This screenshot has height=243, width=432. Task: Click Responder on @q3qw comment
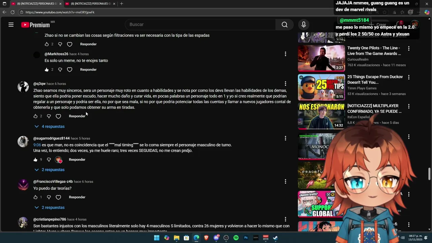77,116
